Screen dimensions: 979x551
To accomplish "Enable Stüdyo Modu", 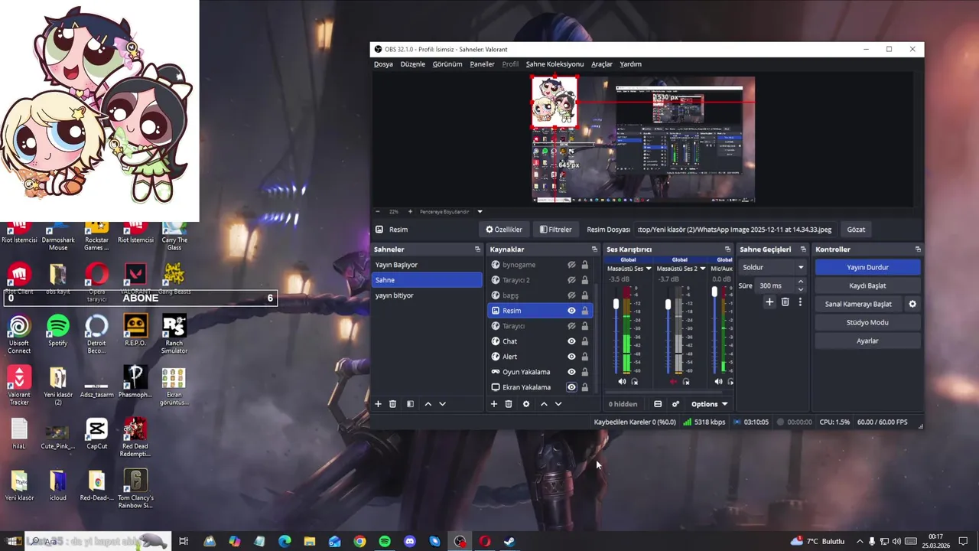I will coord(867,322).
